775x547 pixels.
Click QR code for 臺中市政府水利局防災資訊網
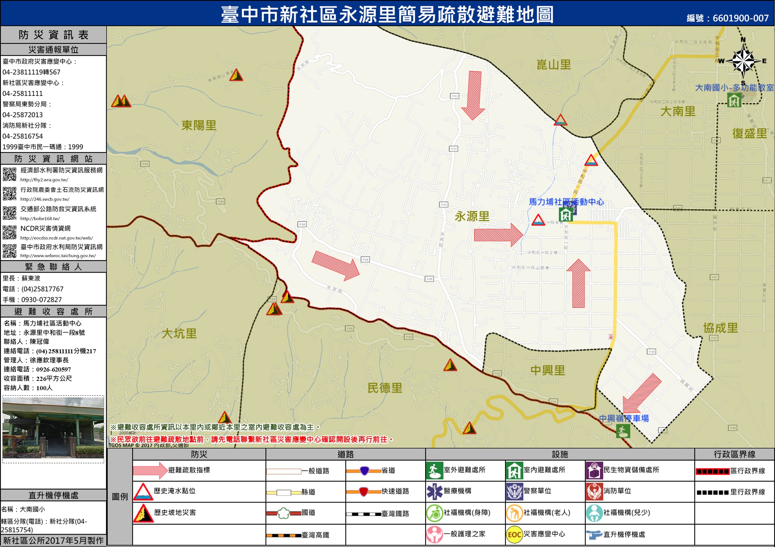click(x=9, y=251)
